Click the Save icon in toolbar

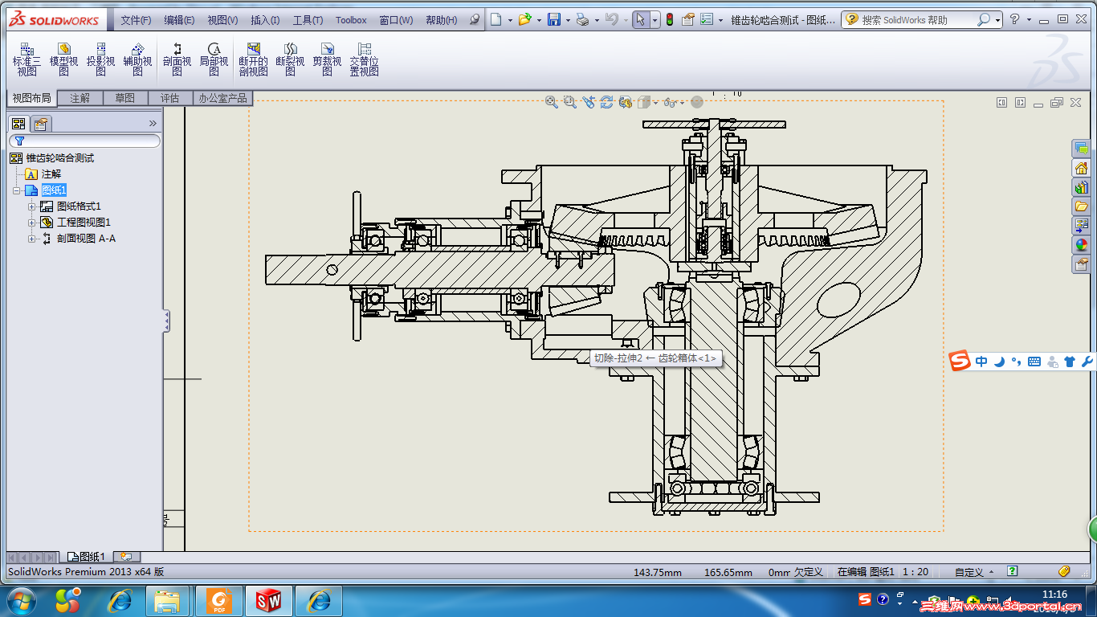[554, 19]
